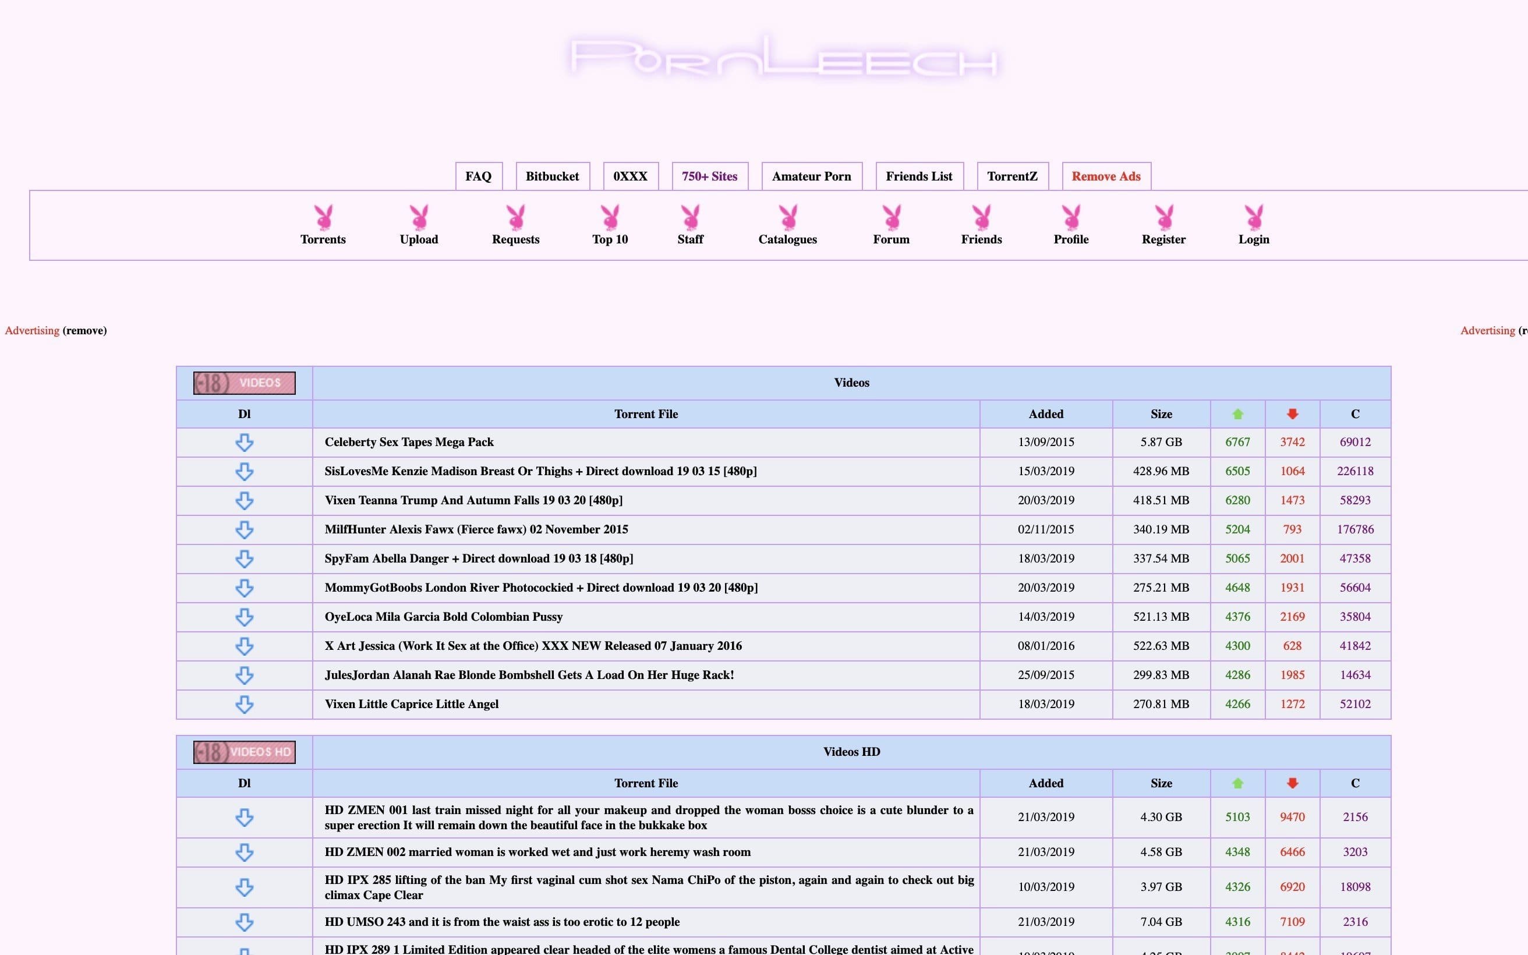Click the seeders count 6767
Screen dimensions: 1528x955
tap(1237, 442)
